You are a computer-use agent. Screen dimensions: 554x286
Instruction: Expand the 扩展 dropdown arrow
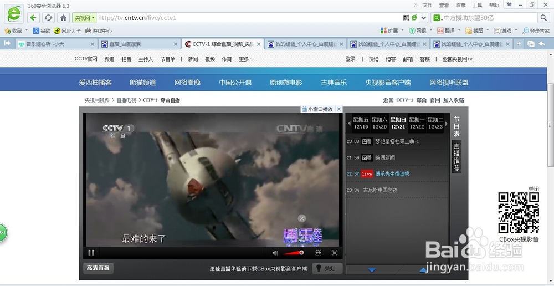coord(402,30)
